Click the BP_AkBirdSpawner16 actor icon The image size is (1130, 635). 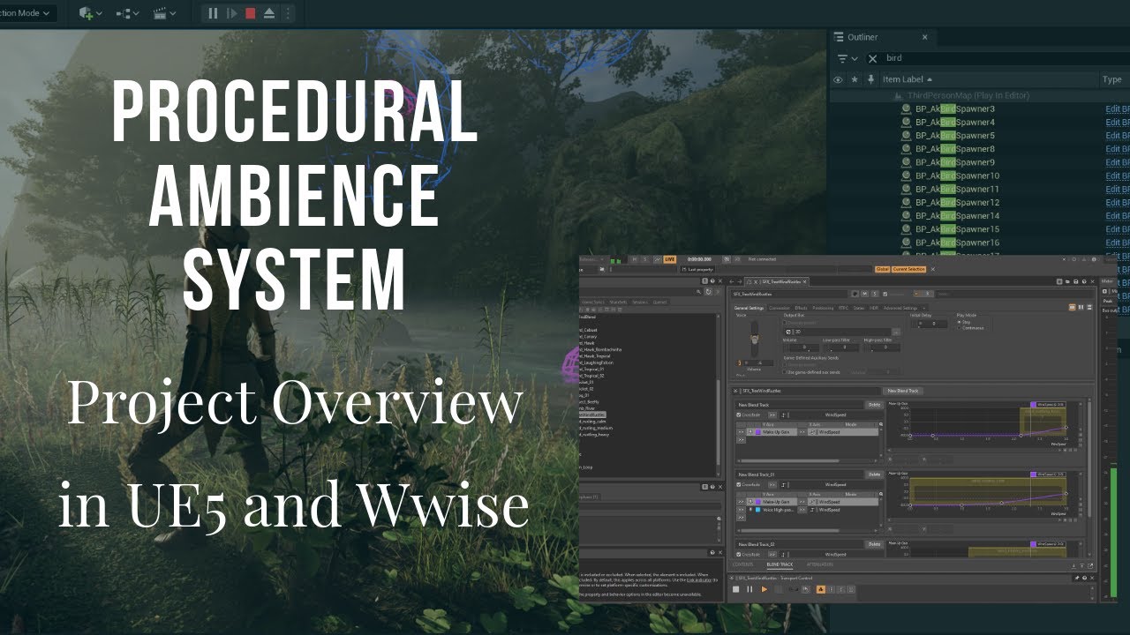906,243
